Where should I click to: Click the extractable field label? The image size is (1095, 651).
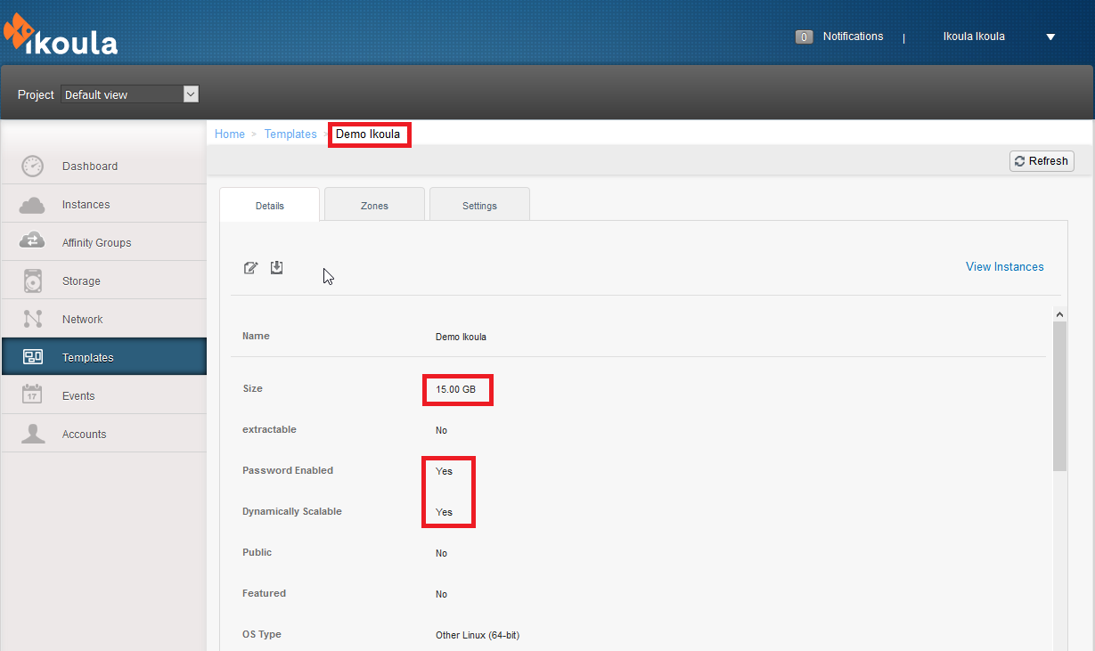[x=269, y=430]
